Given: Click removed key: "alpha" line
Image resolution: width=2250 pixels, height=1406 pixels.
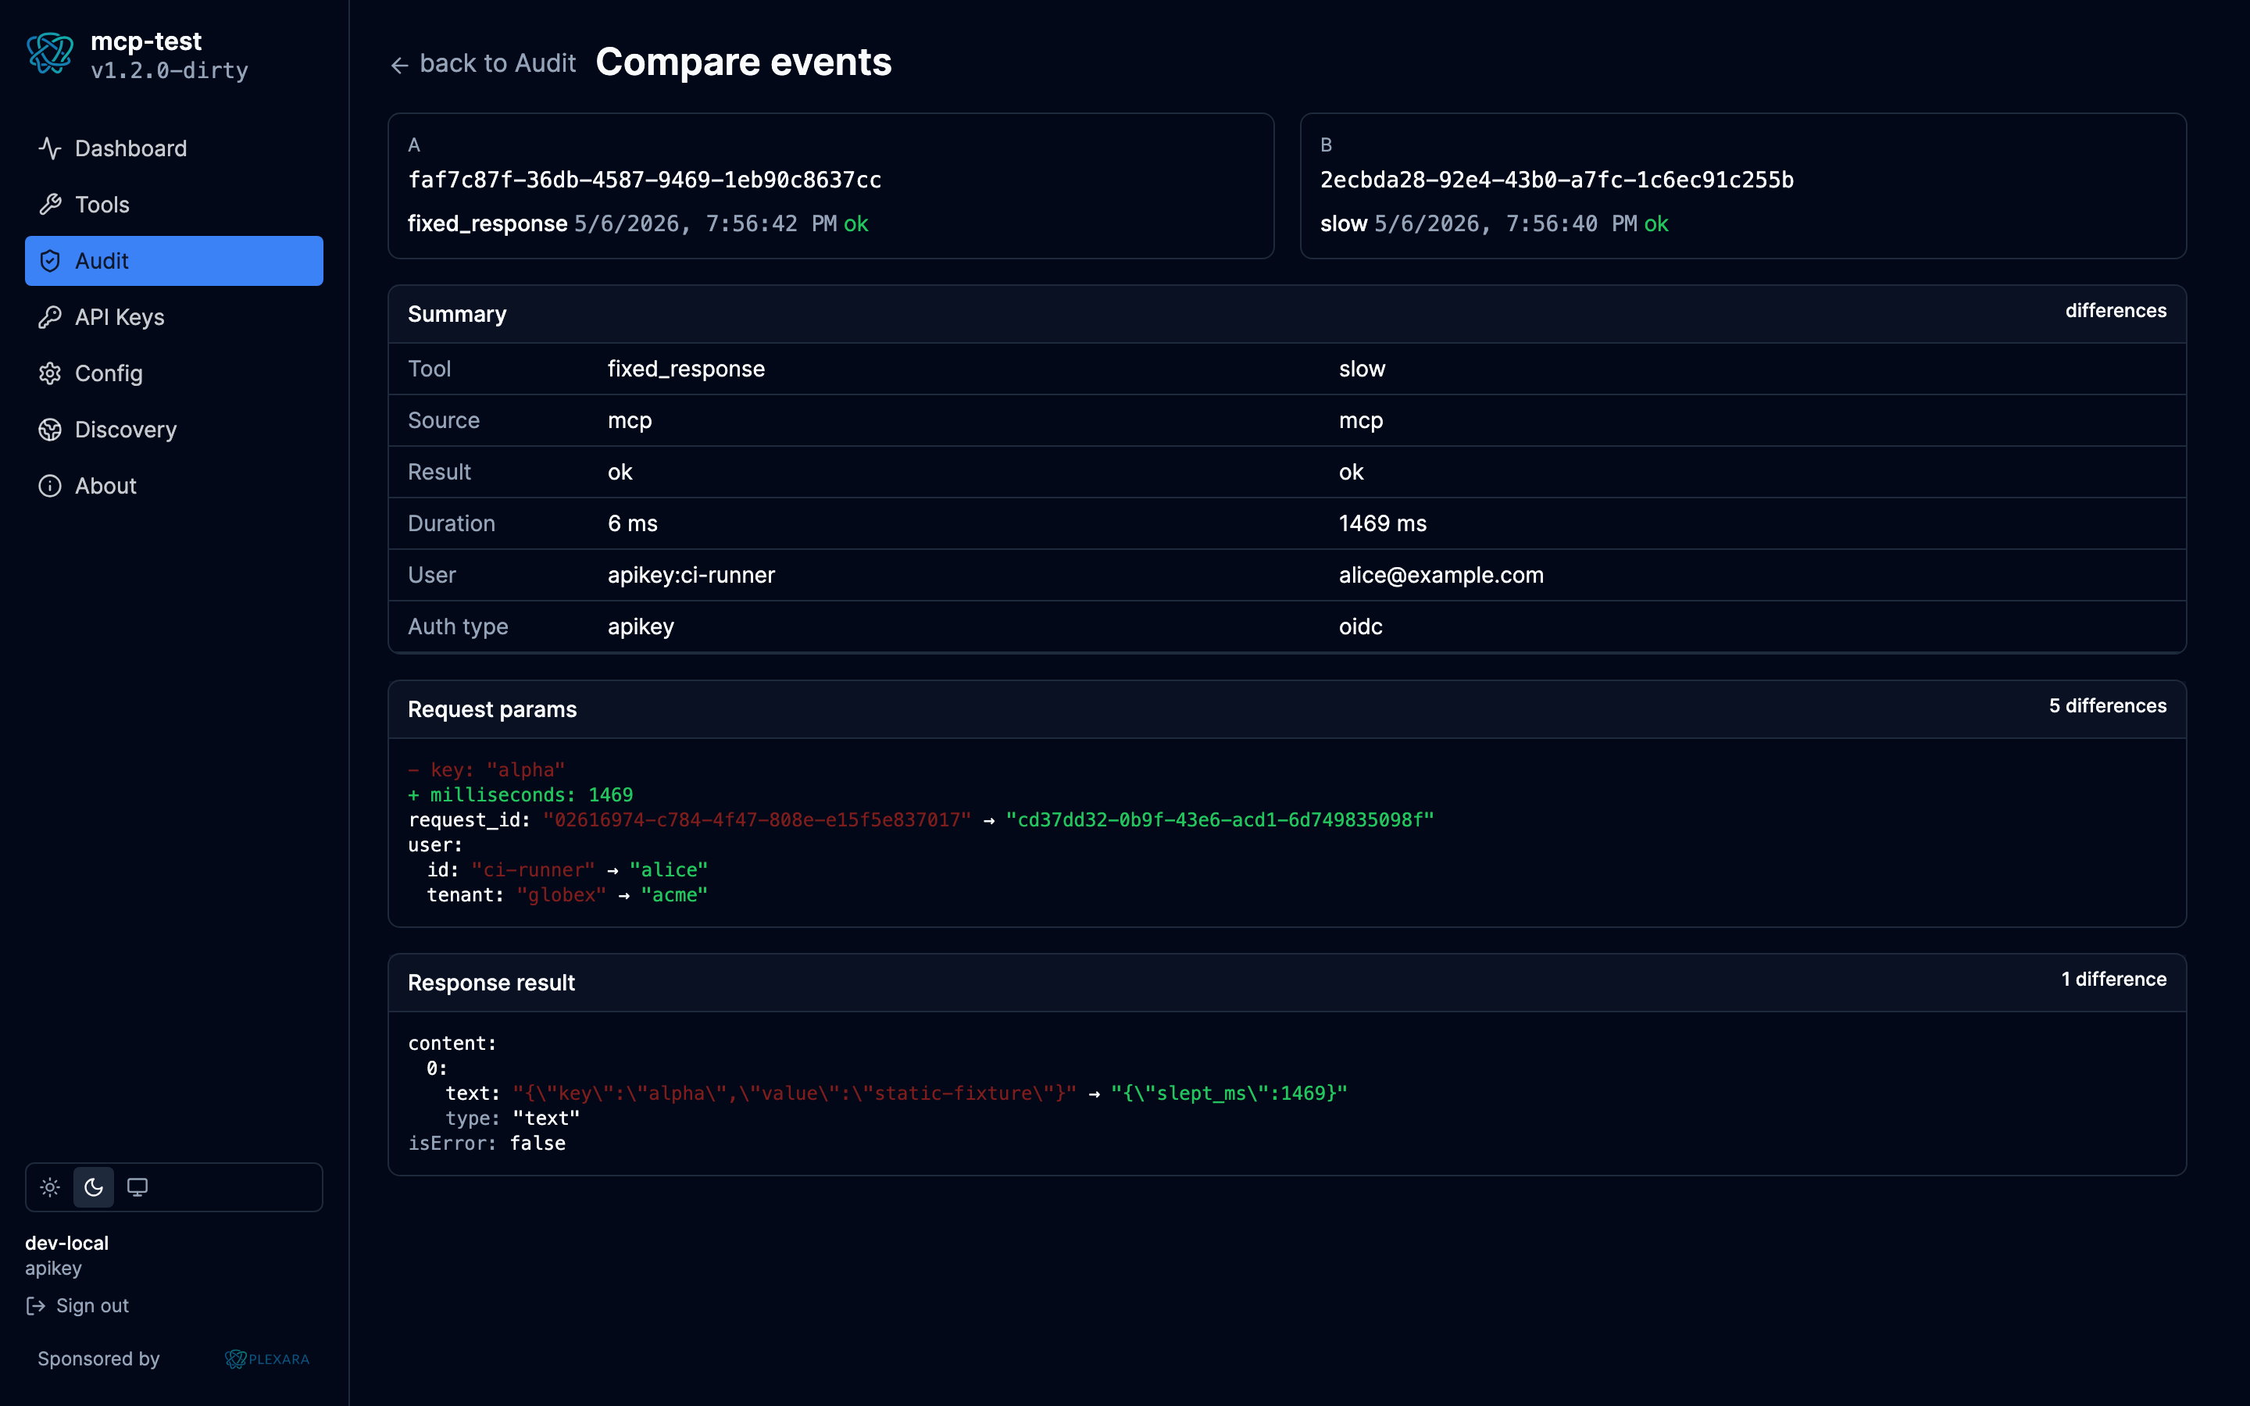Looking at the screenshot, I should click(486, 770).
